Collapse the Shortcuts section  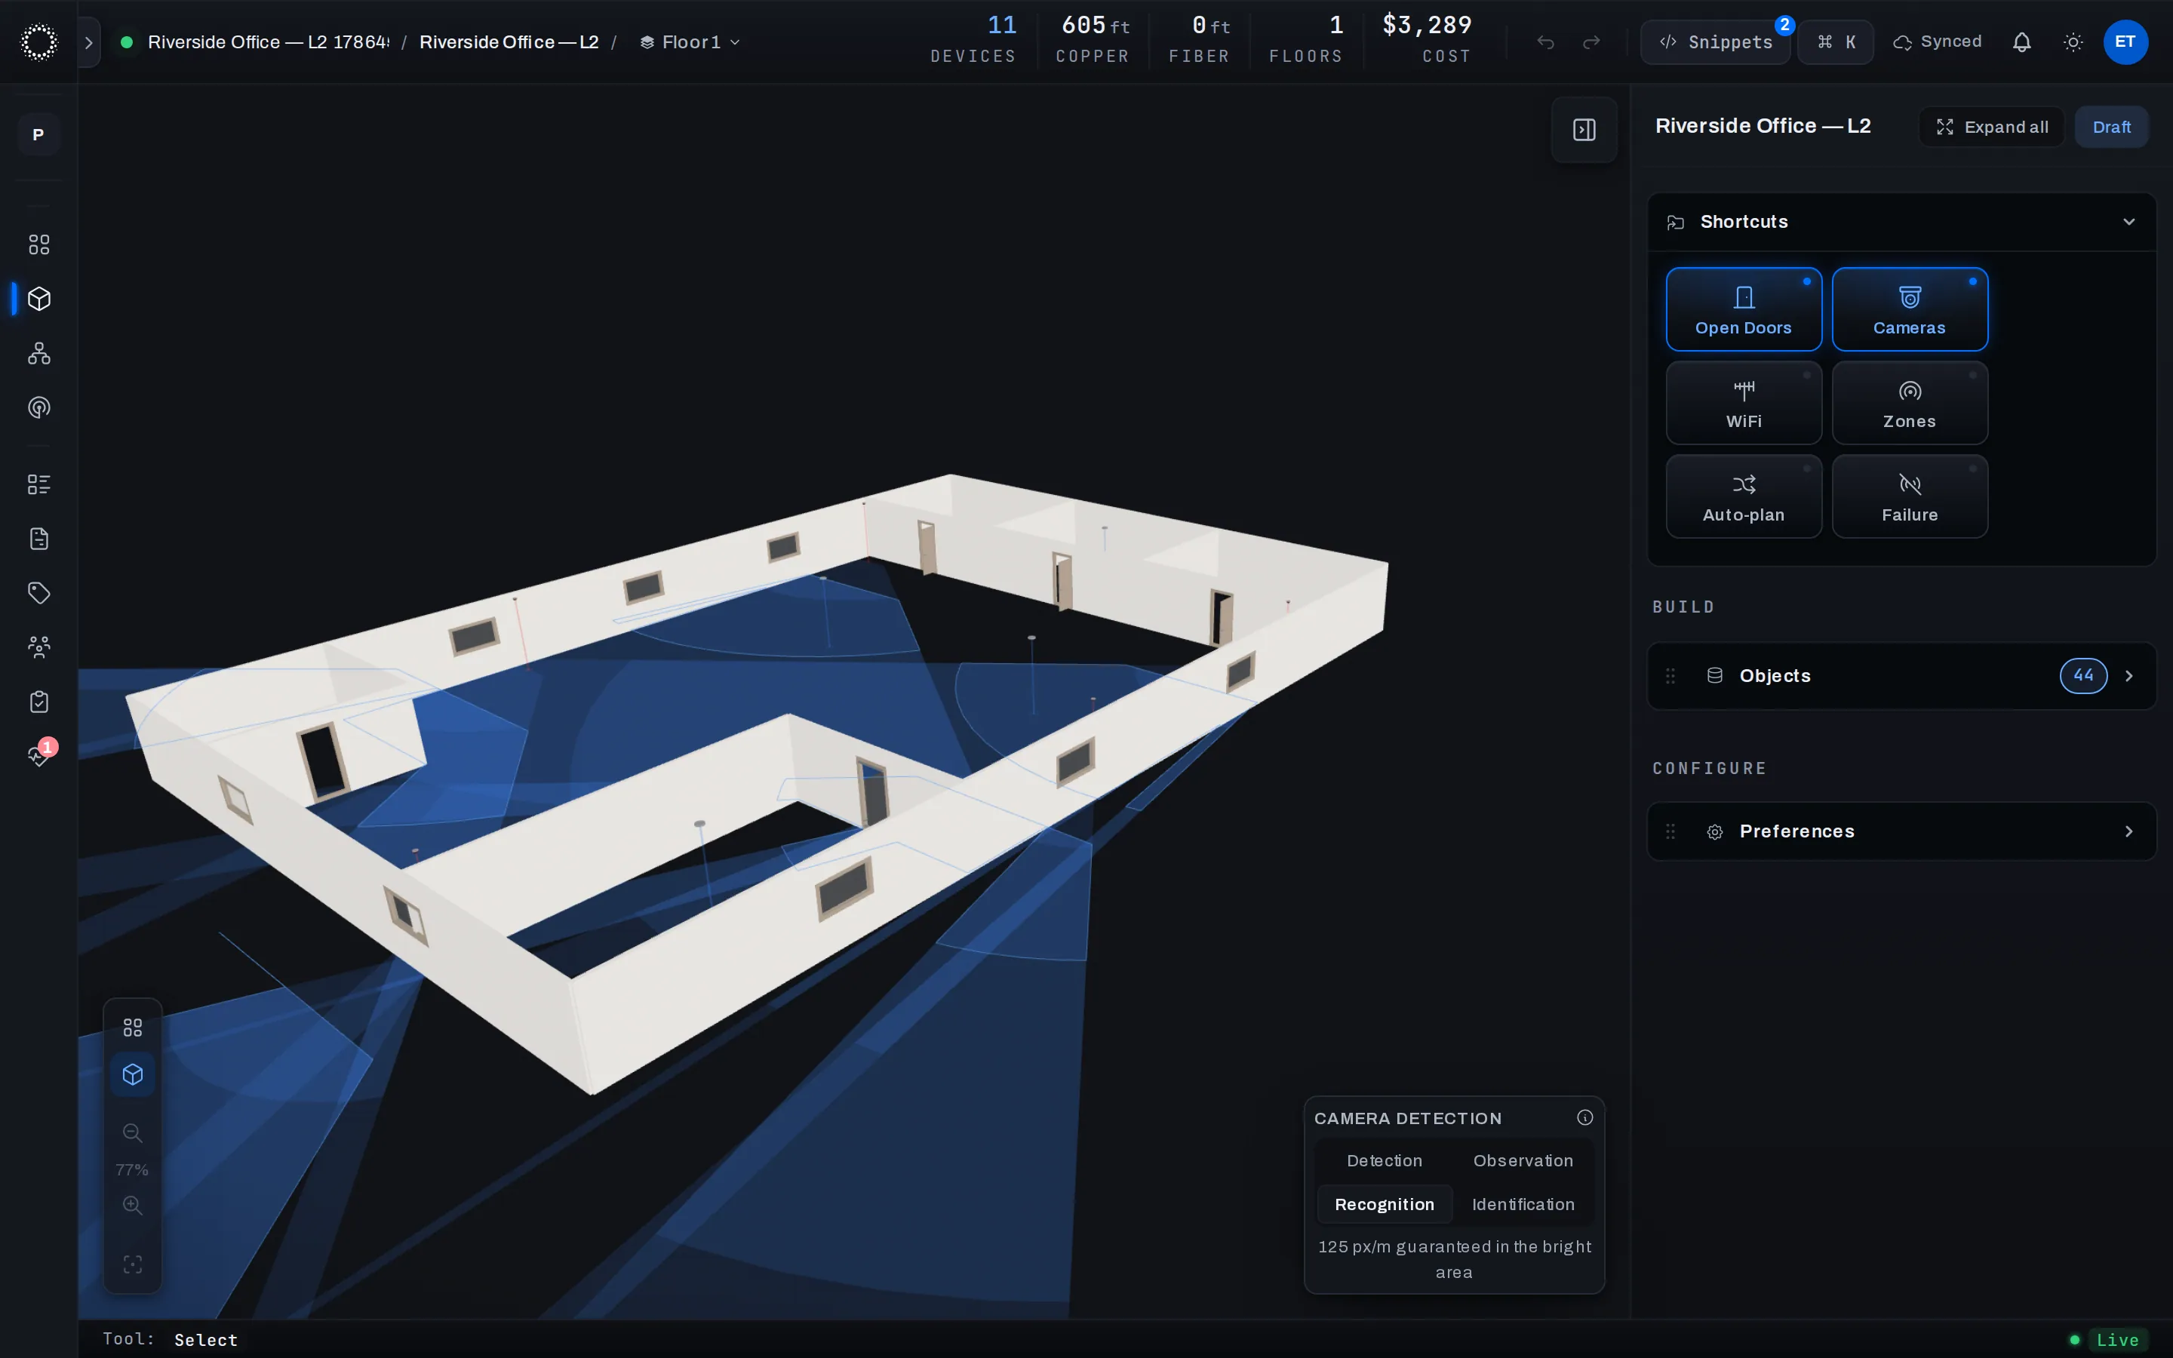2129,222
